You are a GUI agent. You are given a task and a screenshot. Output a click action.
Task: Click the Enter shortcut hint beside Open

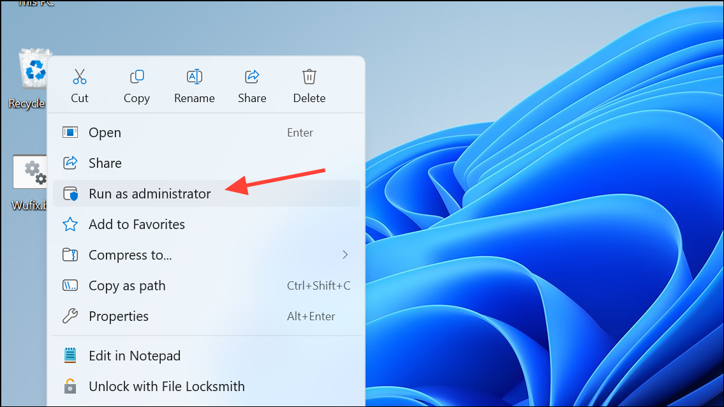point(300,133)
